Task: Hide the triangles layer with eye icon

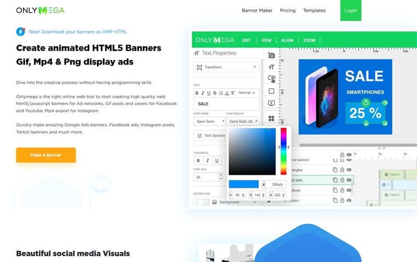Action: [x=349, y=170]
